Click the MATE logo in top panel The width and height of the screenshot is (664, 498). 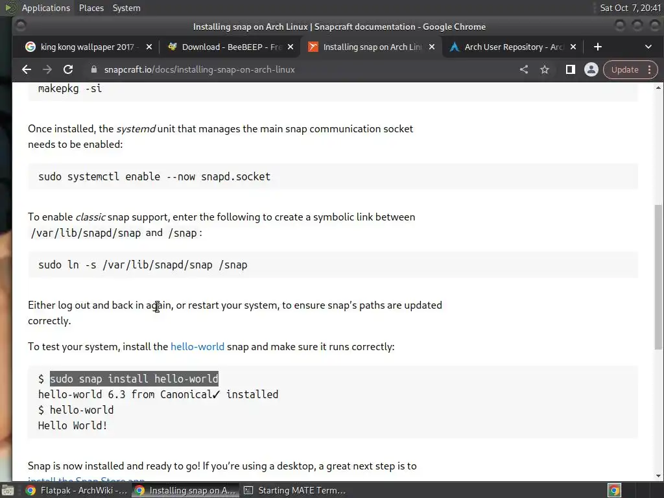(10, 8)
